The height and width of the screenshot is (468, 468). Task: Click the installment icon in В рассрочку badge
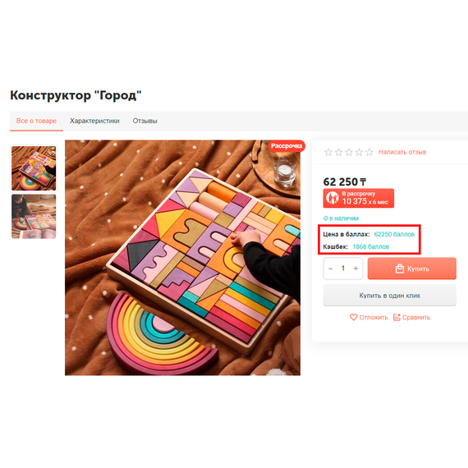(332, 198)
